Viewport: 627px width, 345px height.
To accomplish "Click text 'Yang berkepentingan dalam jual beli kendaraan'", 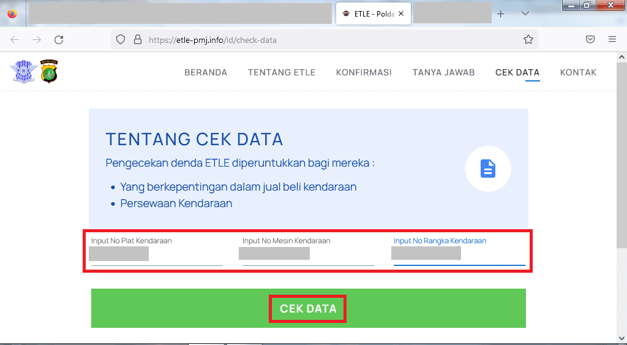I will pyautogui.click(x=238, y=187).
